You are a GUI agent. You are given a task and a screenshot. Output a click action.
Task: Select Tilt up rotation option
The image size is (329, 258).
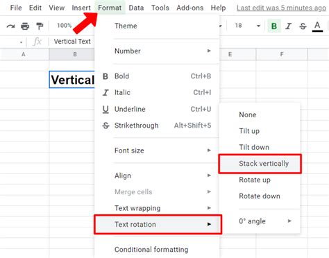[x=260, y=131]
